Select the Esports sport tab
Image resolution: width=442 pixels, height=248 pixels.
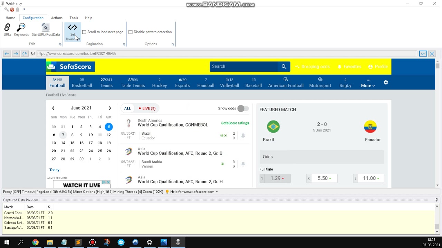(x=182, y=83)
